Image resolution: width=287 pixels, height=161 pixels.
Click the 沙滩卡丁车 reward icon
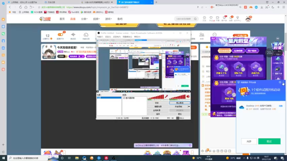pos(221,68)
